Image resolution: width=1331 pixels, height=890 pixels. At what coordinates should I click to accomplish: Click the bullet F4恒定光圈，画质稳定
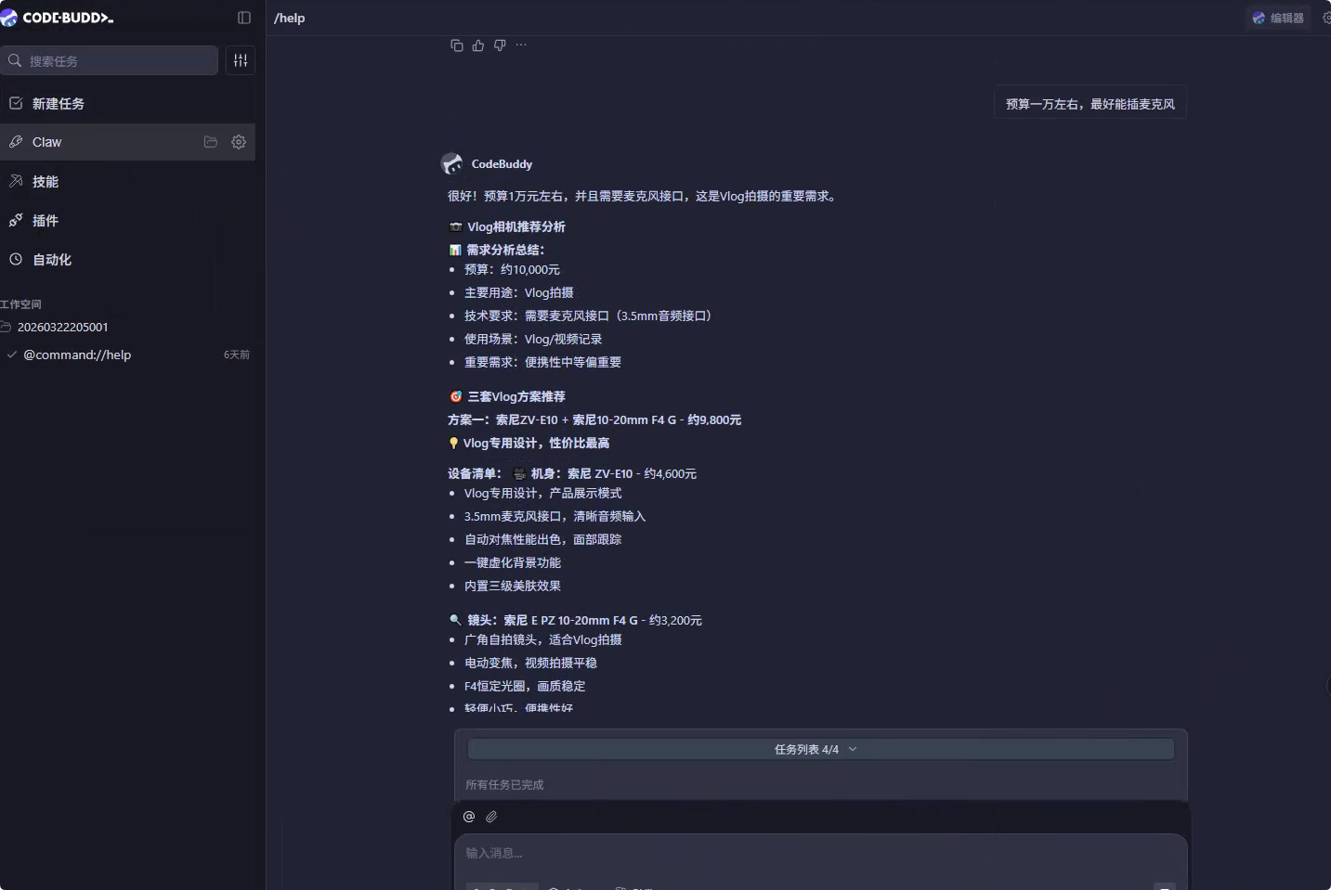(525, 686)
